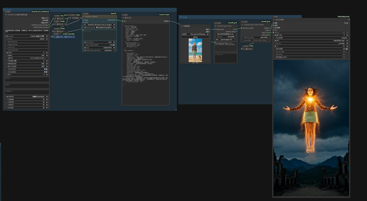The image size is (367, 201).
Task: Click the next arrow of the crf widget
Action: [x=347, y=46]
